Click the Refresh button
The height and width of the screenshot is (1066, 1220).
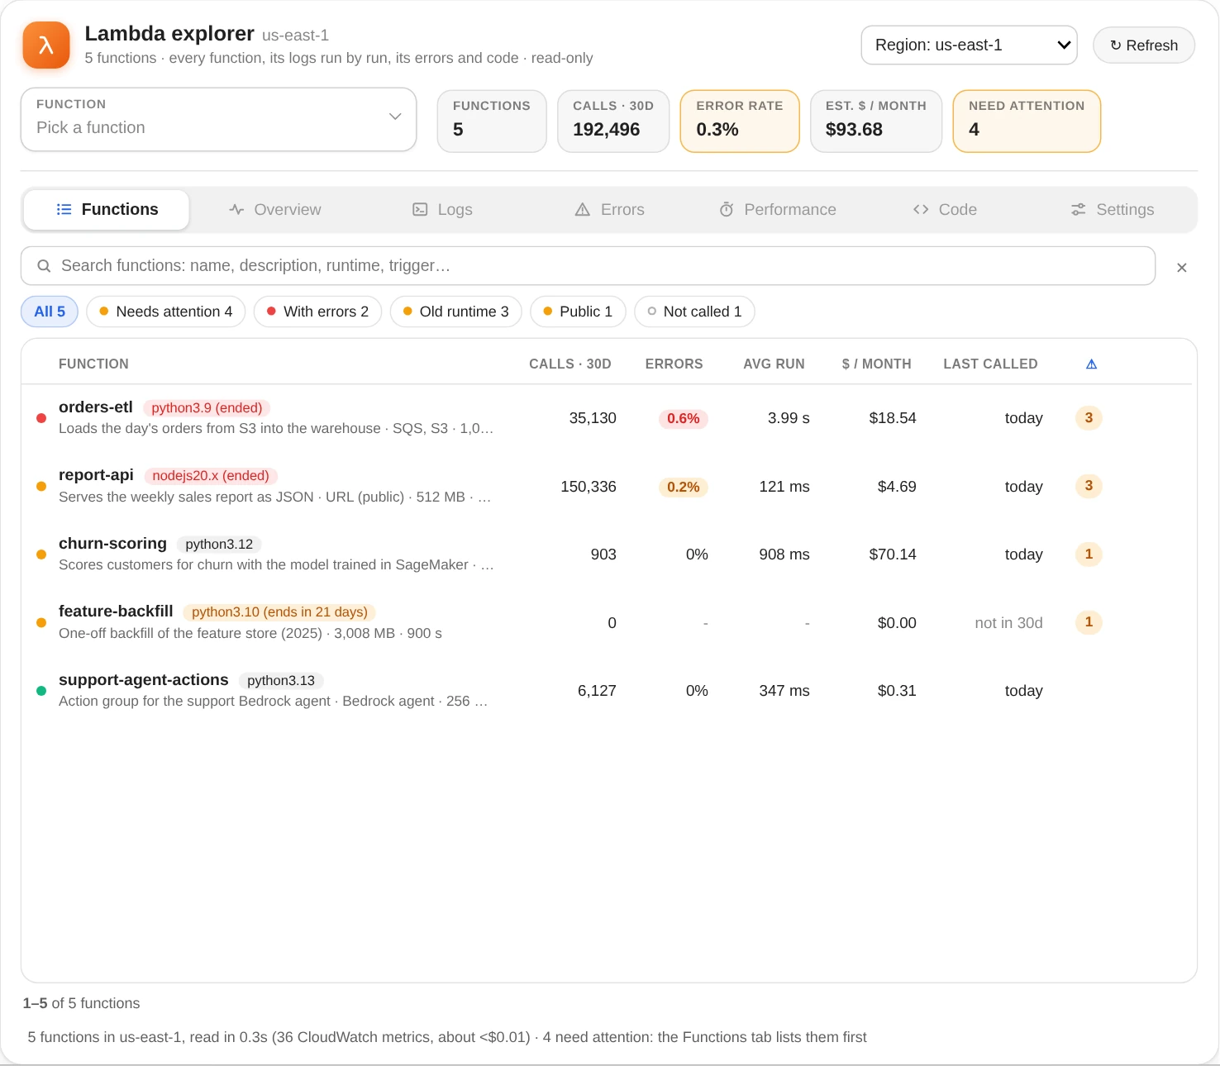(x=1144, y=45)
